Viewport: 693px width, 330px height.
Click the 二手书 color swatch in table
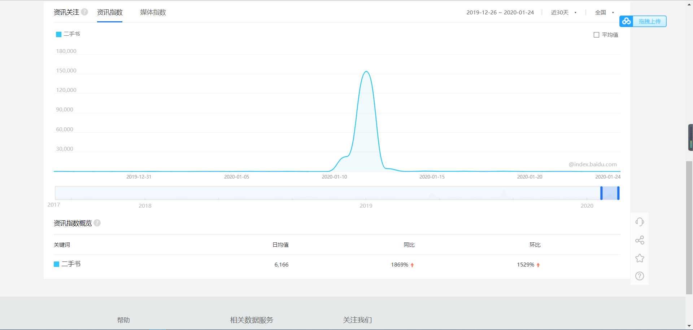[x=56, y=264]
